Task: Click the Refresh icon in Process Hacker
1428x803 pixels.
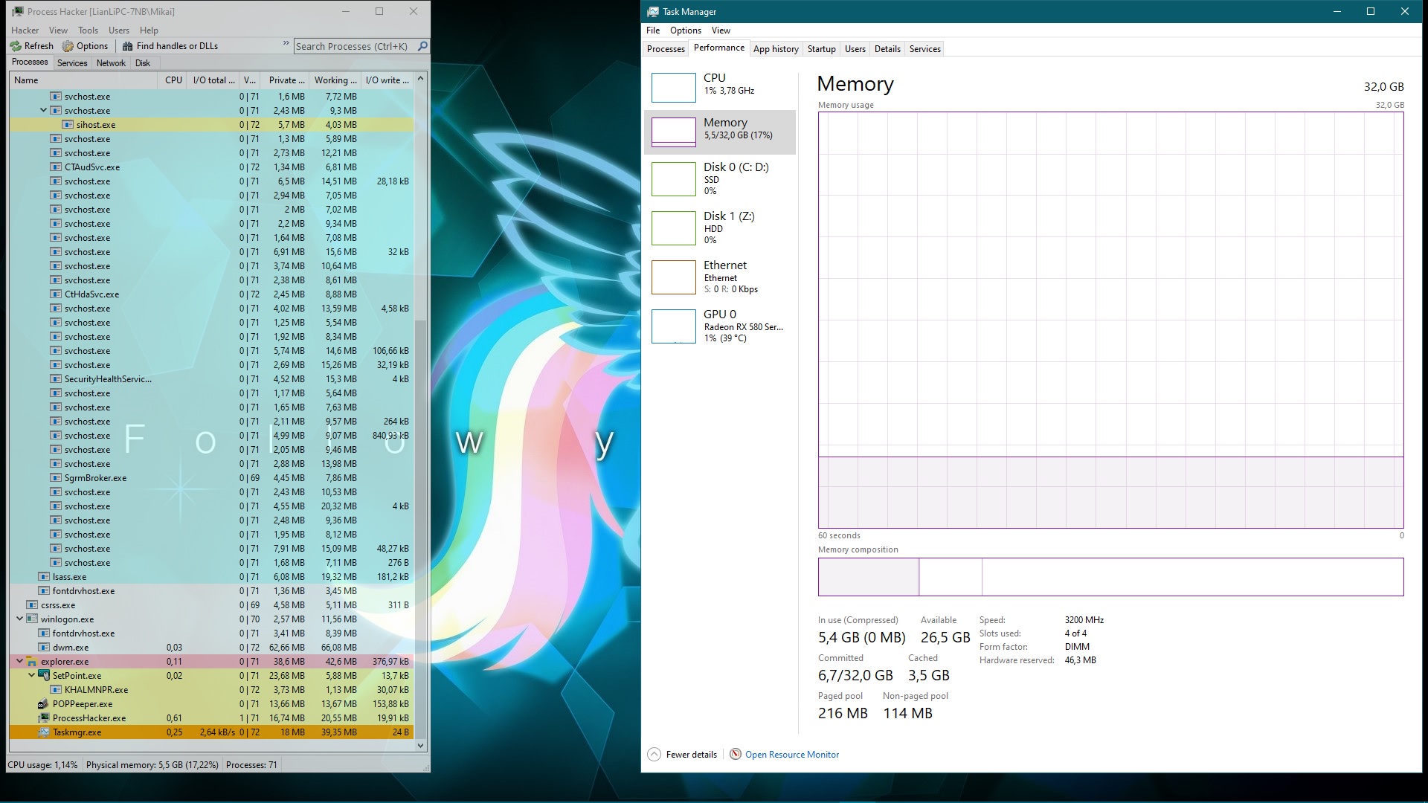Action: point(16,46)
